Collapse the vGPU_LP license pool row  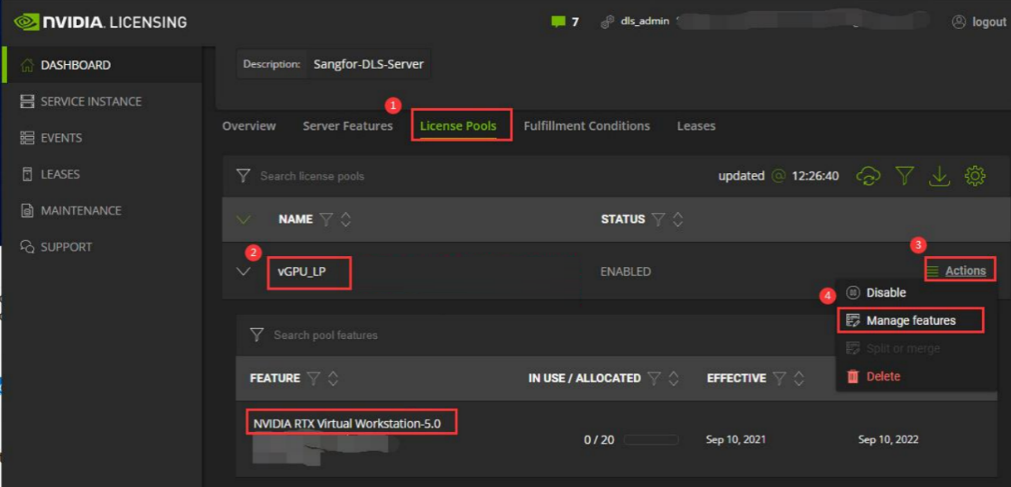point(244,271)
